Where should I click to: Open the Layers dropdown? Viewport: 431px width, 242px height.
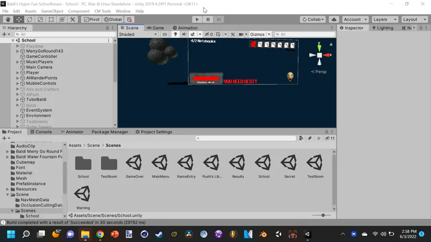point(385,20)
